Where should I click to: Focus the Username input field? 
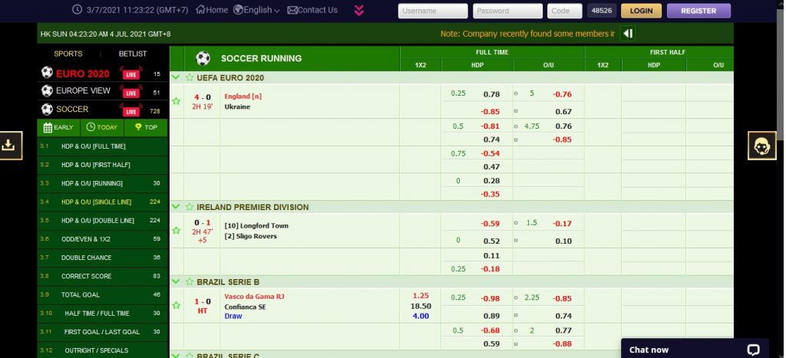tap(433, 11)
